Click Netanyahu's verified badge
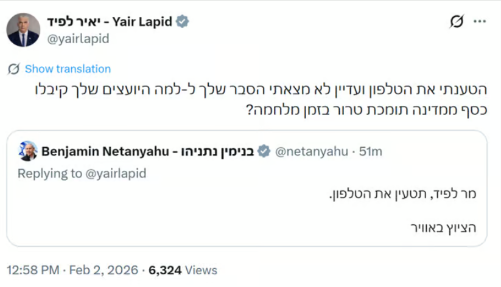 [264, 151]
